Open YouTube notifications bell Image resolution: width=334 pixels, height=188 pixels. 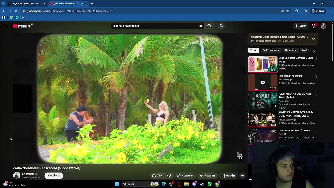[x=314, y=26]
